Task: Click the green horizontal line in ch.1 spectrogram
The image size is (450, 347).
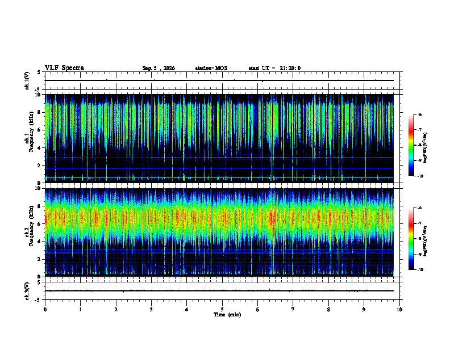Action: [219, 177]
